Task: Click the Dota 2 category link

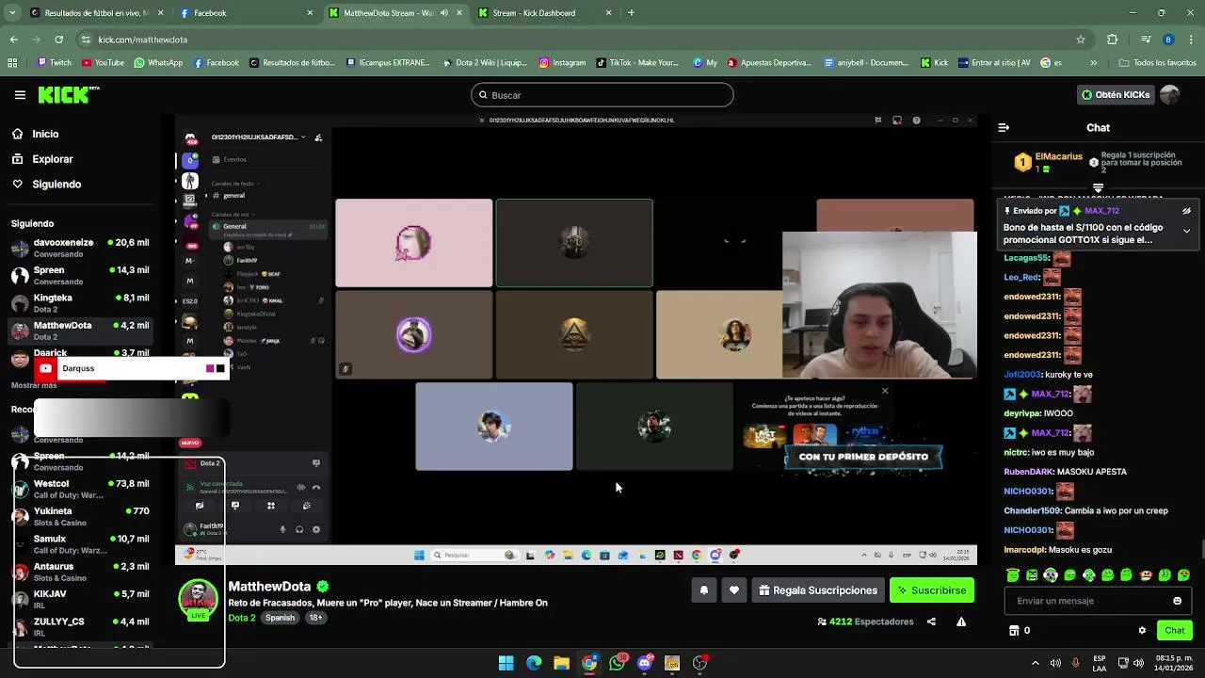Action: (242, 618)
